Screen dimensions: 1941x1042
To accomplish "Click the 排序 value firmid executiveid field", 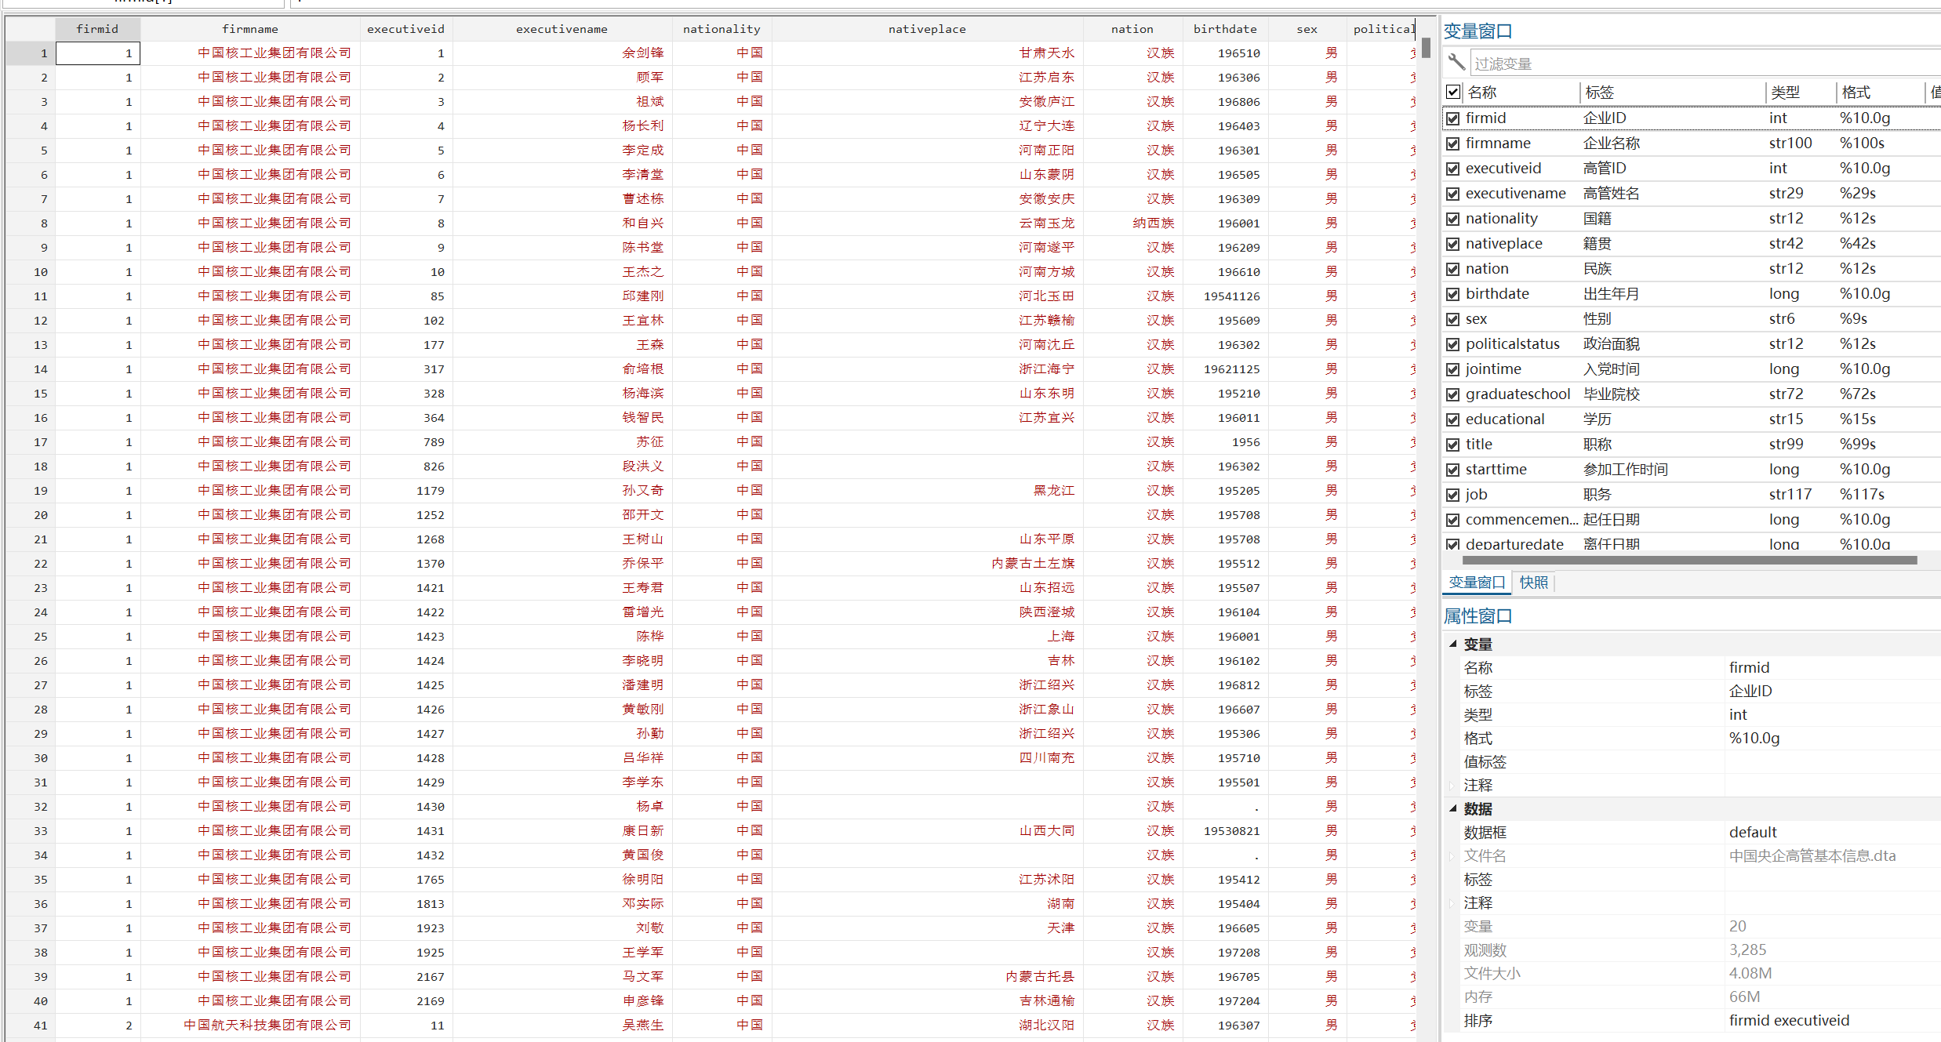I will (1789, 1020).
